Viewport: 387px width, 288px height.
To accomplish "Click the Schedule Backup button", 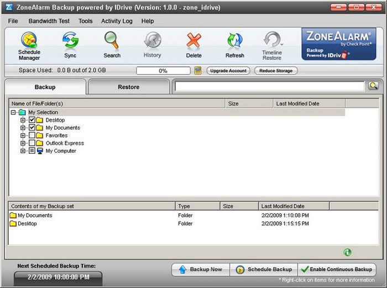I will pos(264,269).
